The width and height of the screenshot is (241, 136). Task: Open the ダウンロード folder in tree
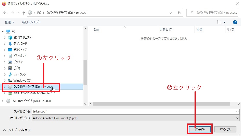pyautogui.click(x=20, y=43)
